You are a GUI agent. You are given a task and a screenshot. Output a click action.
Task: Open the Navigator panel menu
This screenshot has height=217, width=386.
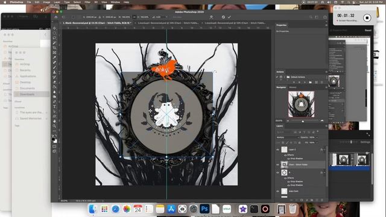pyautogui.click(x=326, y=87)
